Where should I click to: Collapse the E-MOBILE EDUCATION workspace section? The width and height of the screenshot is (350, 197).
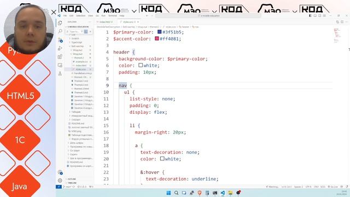78,27
